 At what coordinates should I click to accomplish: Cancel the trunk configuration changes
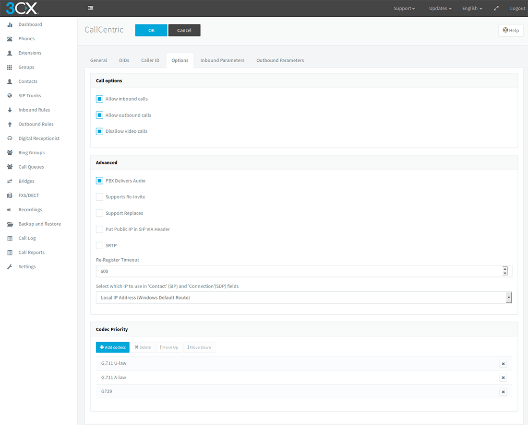(184, 30)
